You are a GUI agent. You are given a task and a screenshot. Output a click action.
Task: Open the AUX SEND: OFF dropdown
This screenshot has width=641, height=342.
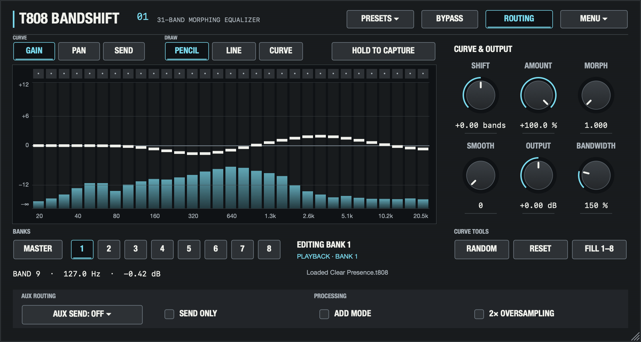[82, 315]
